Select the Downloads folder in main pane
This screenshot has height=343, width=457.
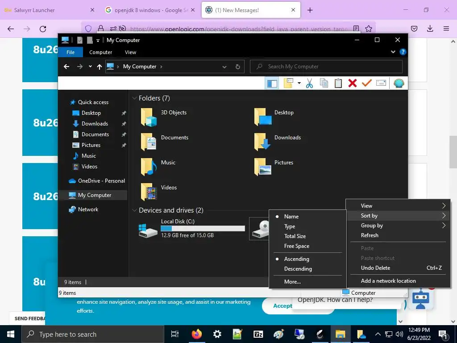278,142
